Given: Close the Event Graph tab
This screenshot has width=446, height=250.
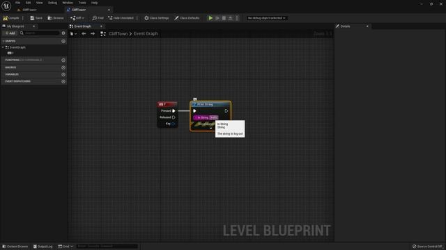Looking at the screenshot, I should [x=101, y=26].
